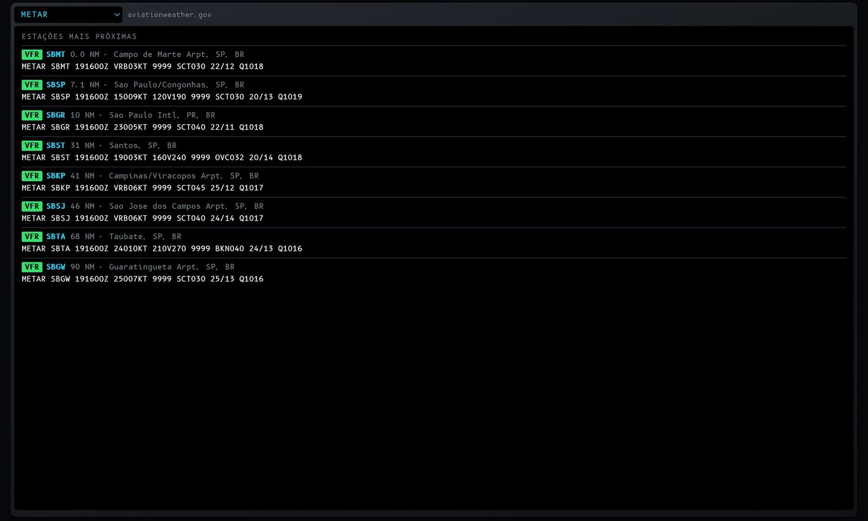
Task: Select the SBSP station code
Action: 55,85
